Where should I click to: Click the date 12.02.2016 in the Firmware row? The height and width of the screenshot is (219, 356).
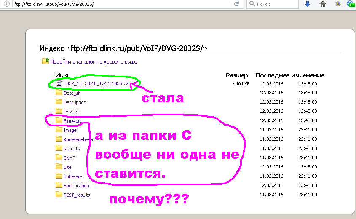[271, 120]
